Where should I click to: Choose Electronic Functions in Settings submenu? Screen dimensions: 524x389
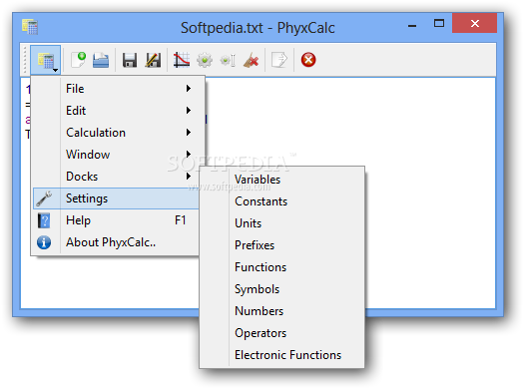point(281,355)
